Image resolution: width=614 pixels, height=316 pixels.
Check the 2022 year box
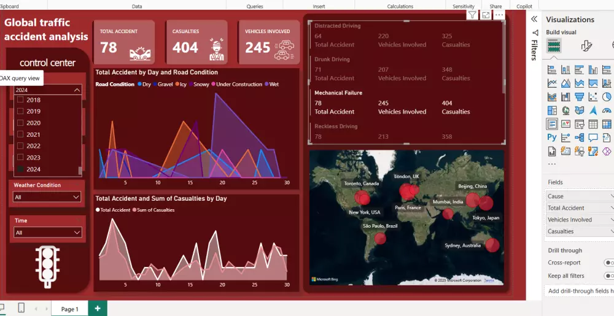tap(20, 146)
